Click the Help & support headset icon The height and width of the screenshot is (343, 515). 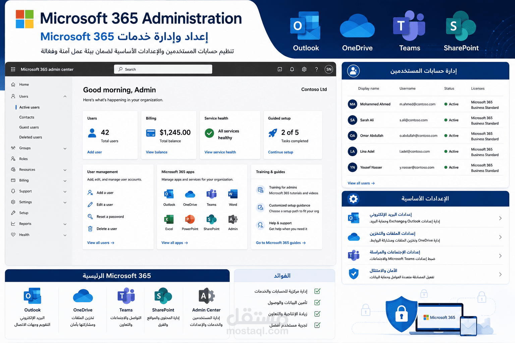pyautogui.click(x=261, y=225)
